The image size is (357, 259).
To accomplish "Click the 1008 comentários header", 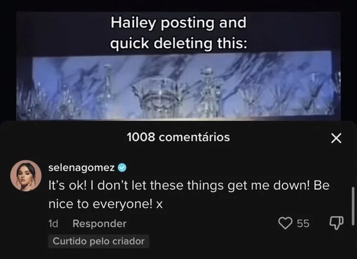I will [178, 137].
